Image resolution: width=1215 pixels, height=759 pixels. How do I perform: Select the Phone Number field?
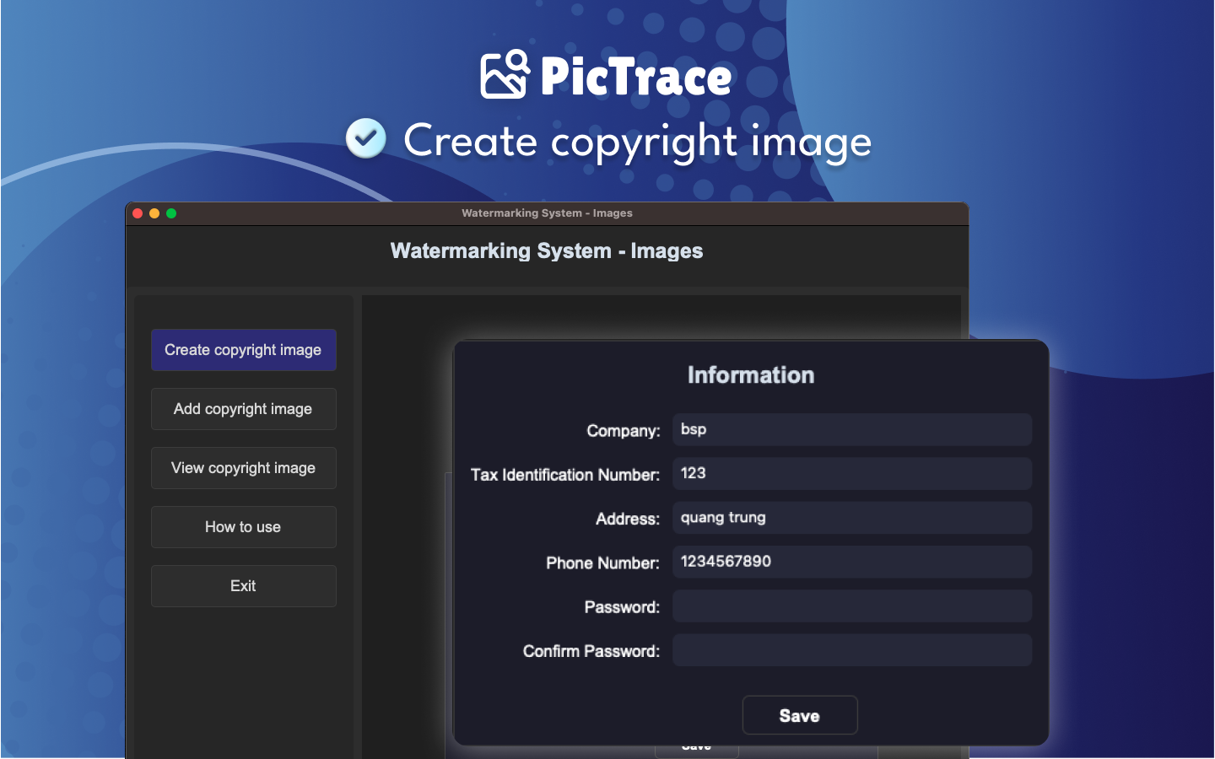[851, 562]
